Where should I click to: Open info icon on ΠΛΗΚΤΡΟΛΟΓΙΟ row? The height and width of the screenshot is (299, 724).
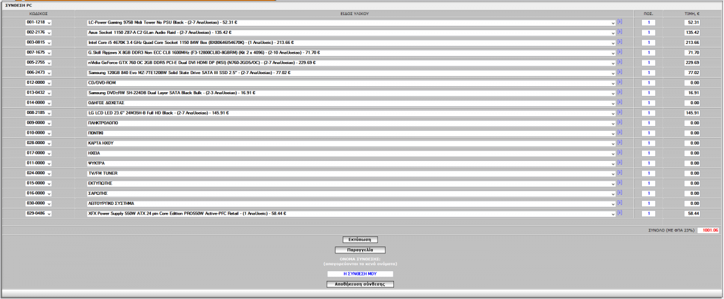click(619, 122)
